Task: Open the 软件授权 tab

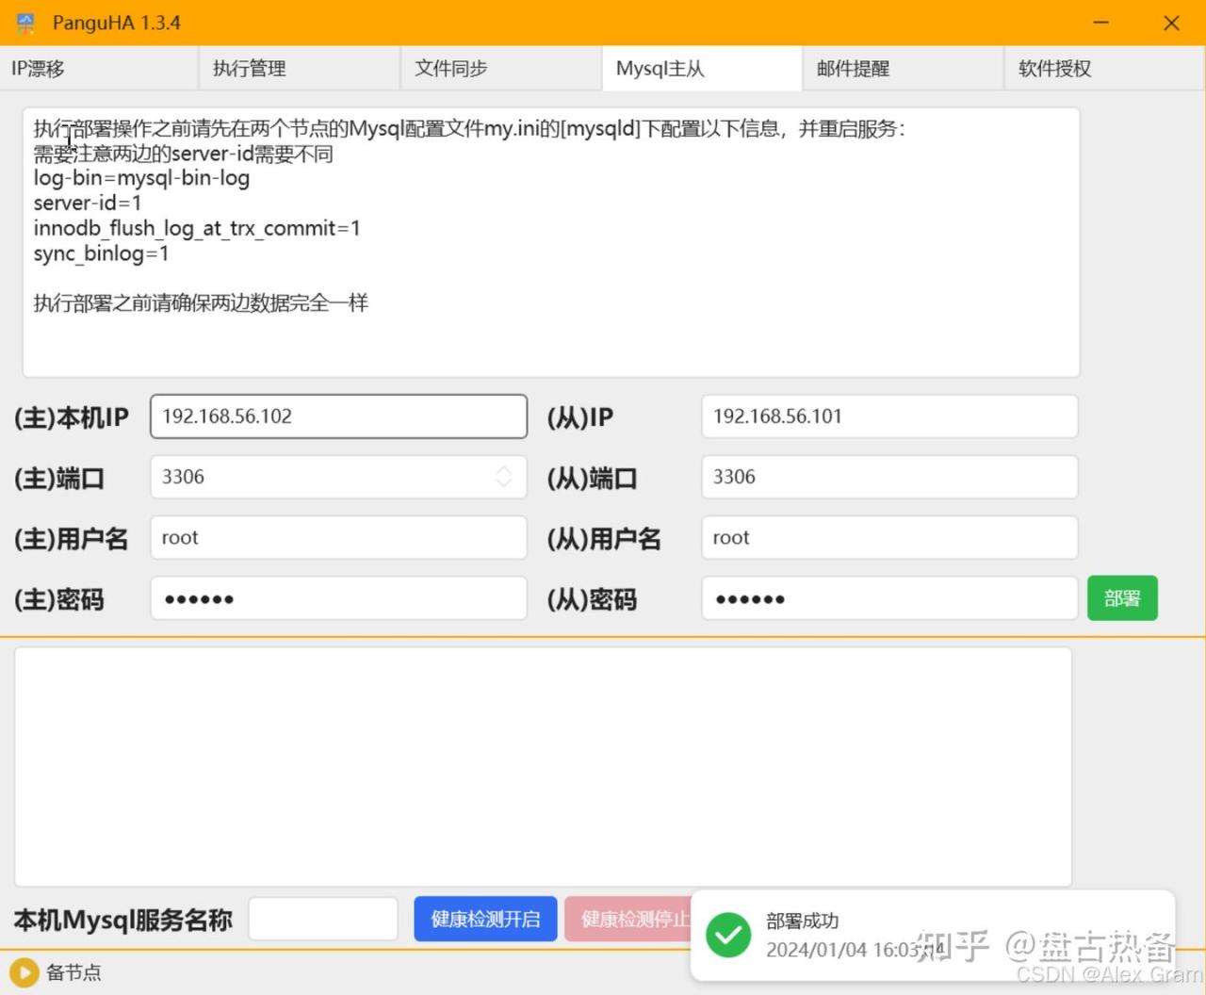Action: 1103,69
